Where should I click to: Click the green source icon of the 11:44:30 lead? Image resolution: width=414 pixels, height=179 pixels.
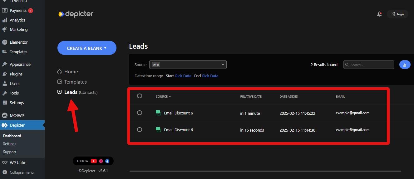coord(158,129)
